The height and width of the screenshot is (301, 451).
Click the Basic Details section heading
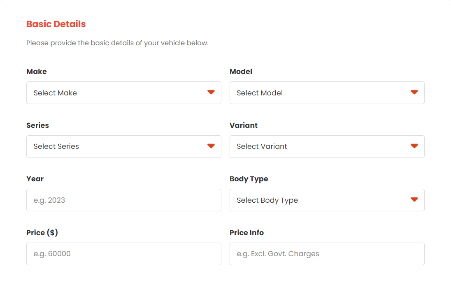point(56,24)
